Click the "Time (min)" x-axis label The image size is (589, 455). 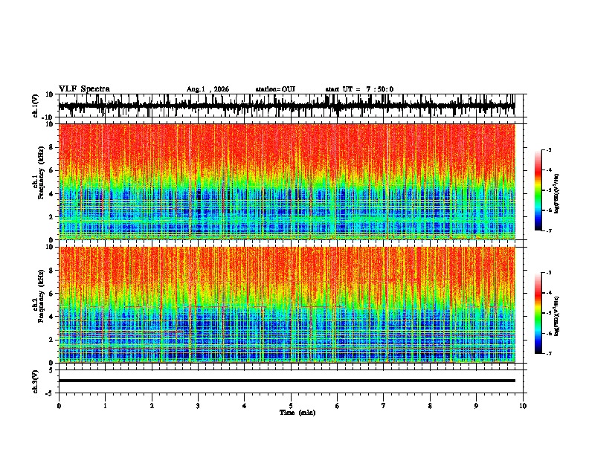[x=297, y=413]
